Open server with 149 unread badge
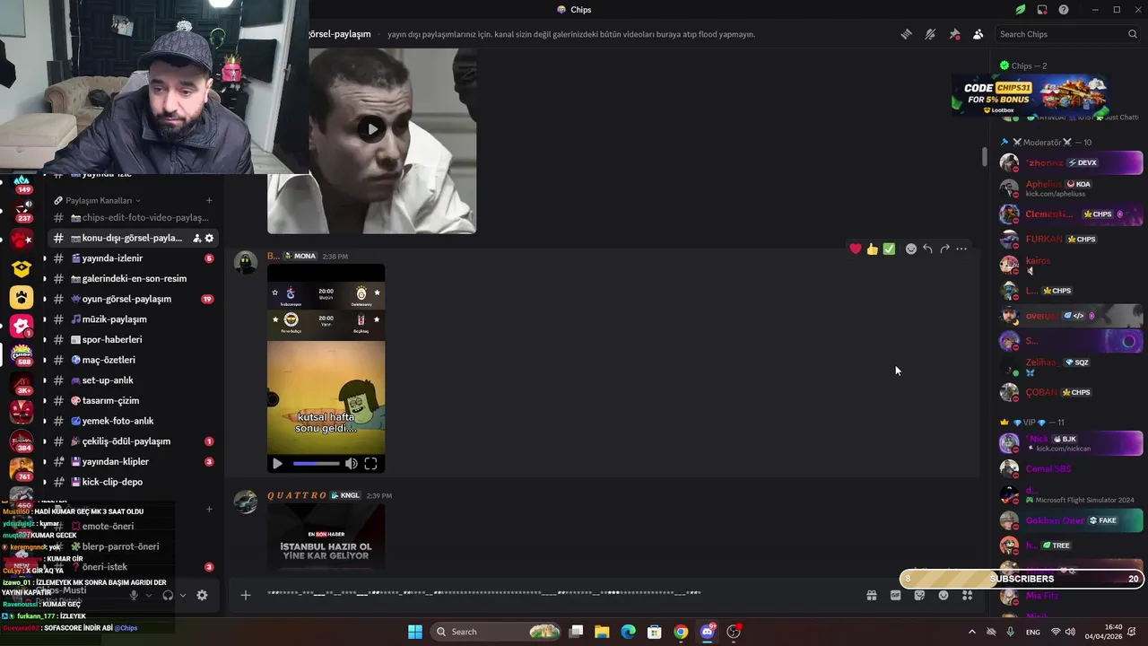Image resolution: width=1148 pixels, height=646 pixels. [22, 183]
